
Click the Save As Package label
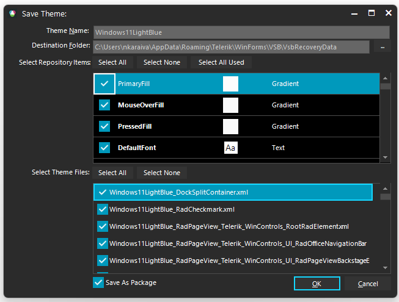(x=131, y=282)
